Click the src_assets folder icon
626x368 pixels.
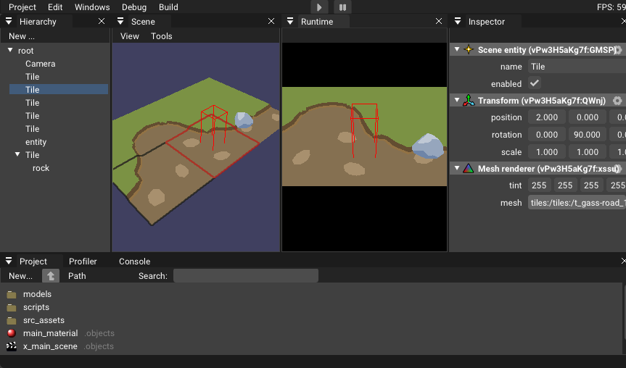12,321
